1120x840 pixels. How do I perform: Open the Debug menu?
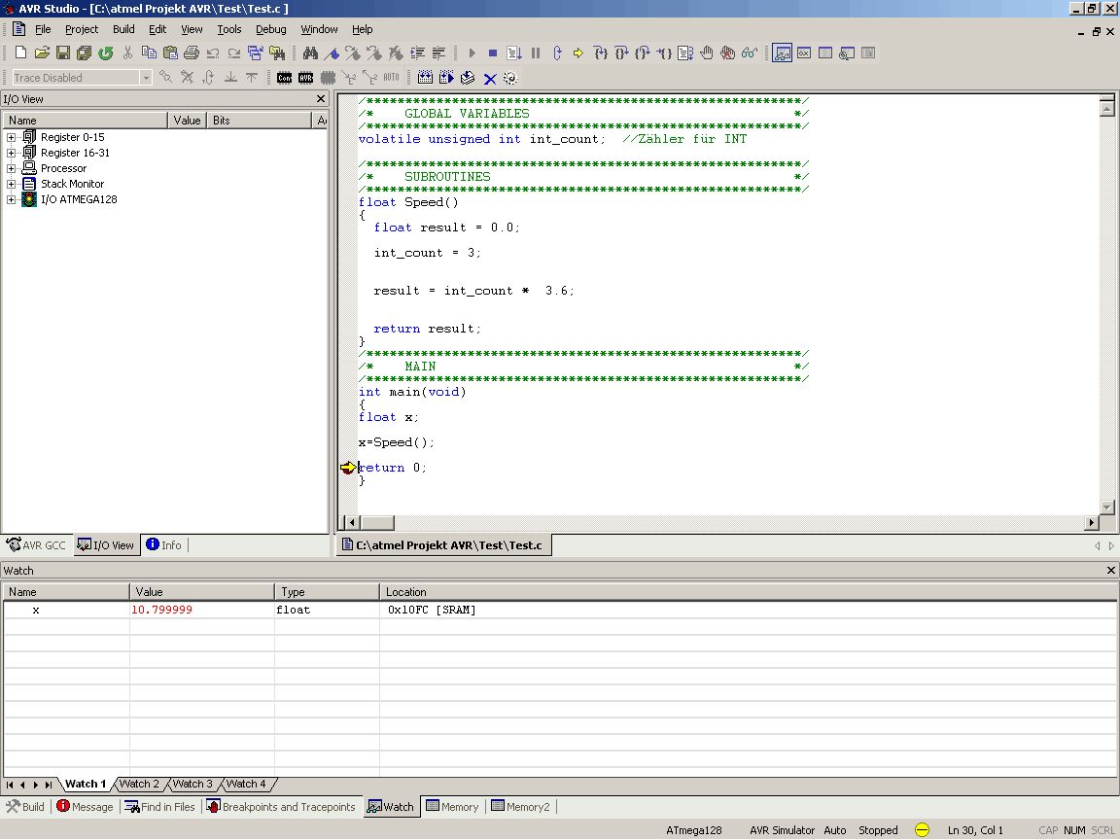pyautogui.click(x=271, y=29)
